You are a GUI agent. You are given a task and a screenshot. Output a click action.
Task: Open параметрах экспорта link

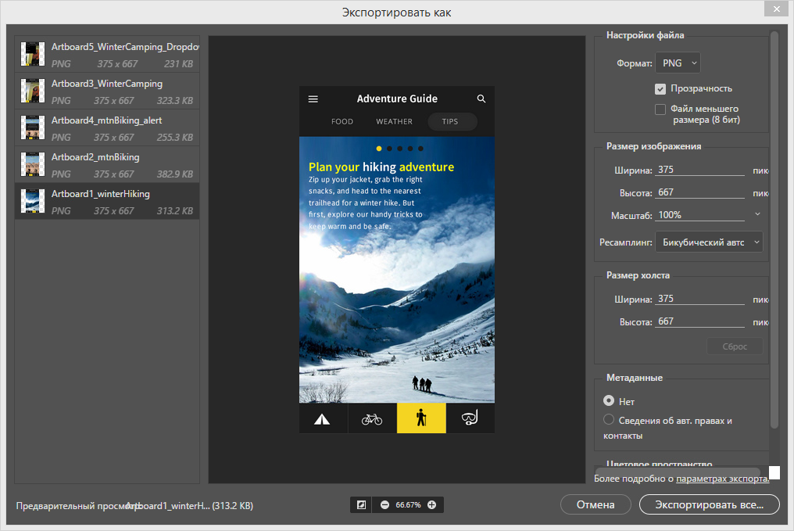click(x=723, y=479)
